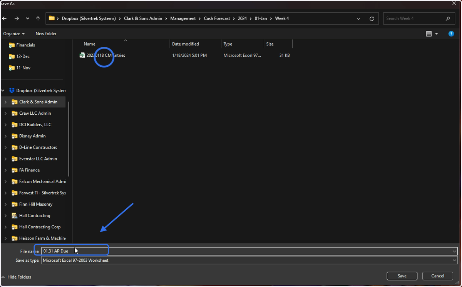Screen dimensions: 462x287
Task: Expand Crew LLC Admin folder chevron
Action: coord(5,113)
